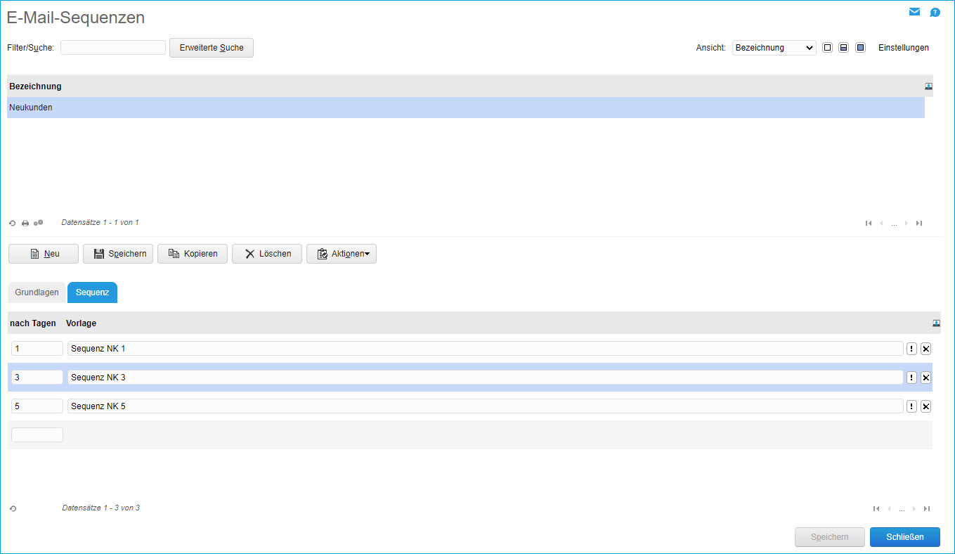955x554 pixels.
Task: Click Speichern in the middle toolbar
Action: [x=118, y=254]
